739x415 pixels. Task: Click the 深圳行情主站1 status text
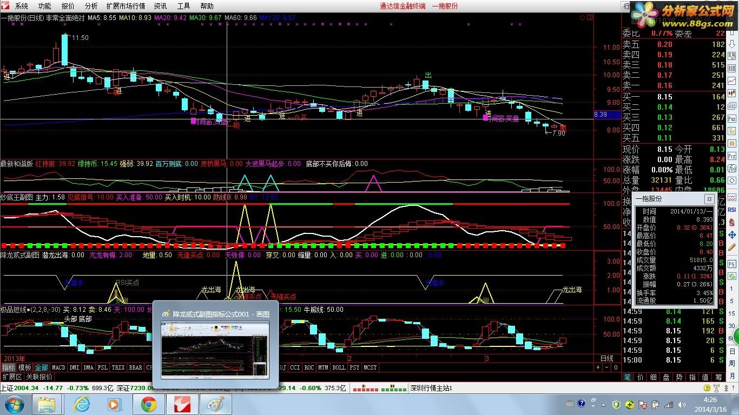[431, 388]
